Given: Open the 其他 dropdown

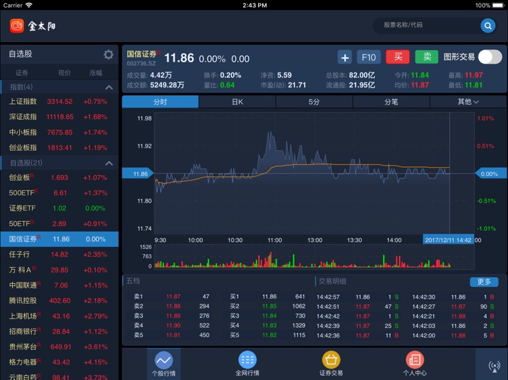Looking at the screenshot, I should 468,102.
